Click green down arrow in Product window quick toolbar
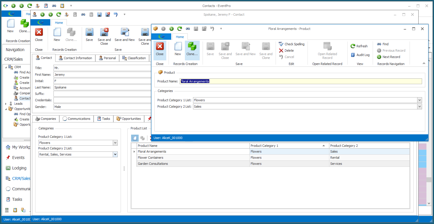Image resolution: width=434 pixels, height=224 pixels. point(172,29)
